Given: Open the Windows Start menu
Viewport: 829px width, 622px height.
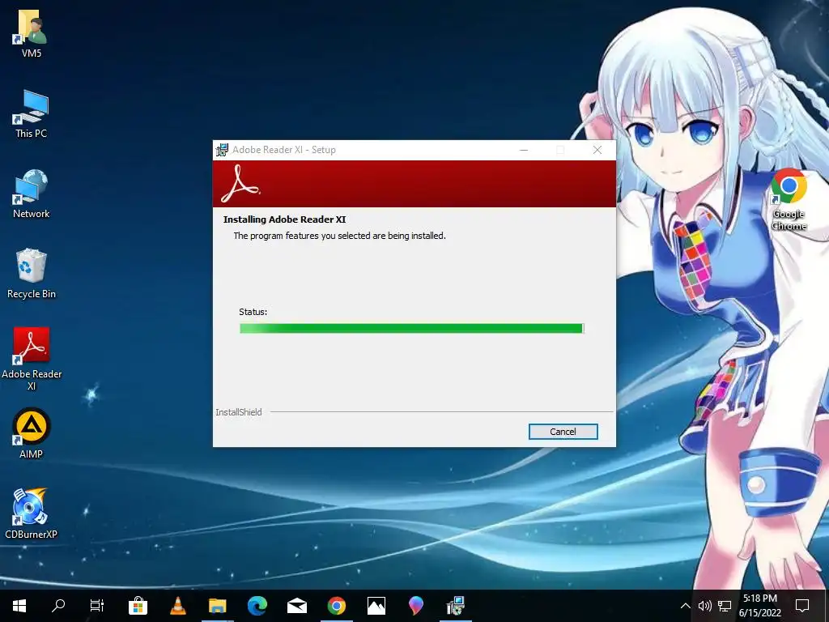Looking at the screenshot, I should pyautogui.click(x=19, y=606).
